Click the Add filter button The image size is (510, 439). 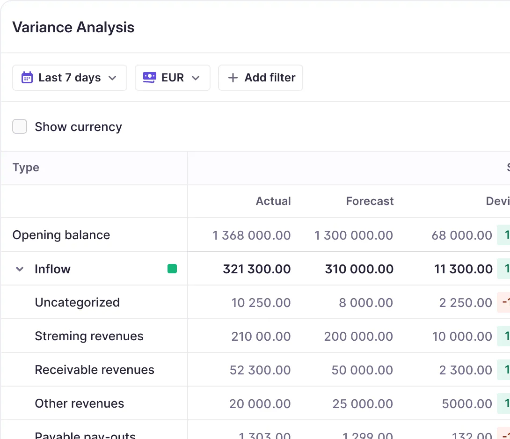click(x=261, y=78)
